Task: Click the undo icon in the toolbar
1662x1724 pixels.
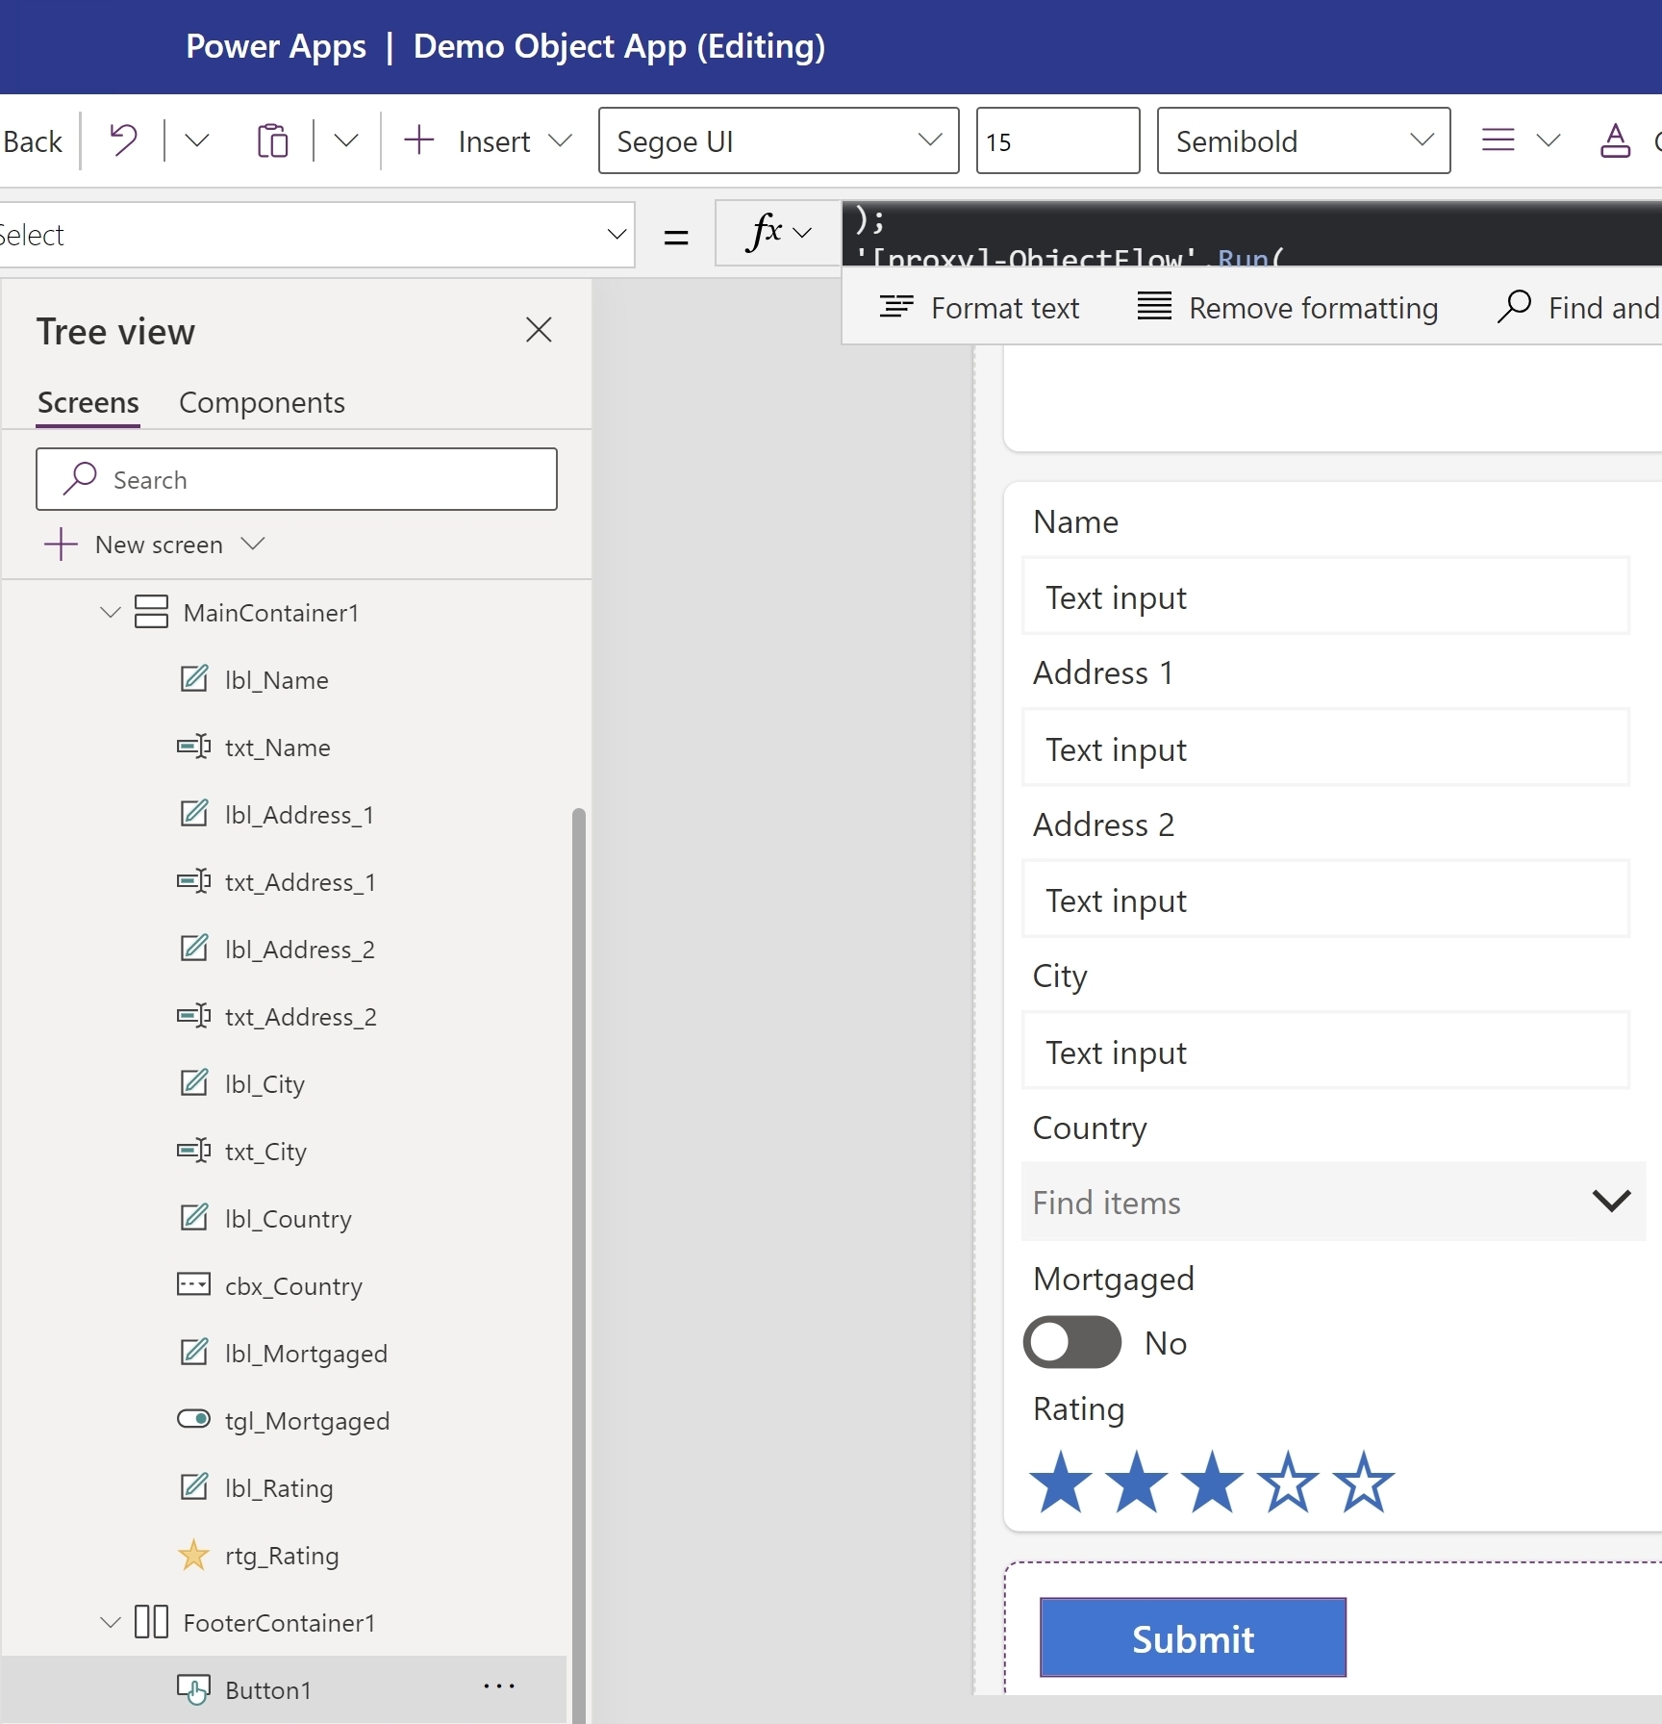Action: pos(122,140)
